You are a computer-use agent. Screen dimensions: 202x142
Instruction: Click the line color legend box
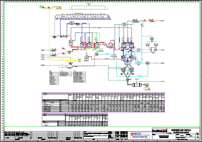pyautogui.click(x=54, y=77)
